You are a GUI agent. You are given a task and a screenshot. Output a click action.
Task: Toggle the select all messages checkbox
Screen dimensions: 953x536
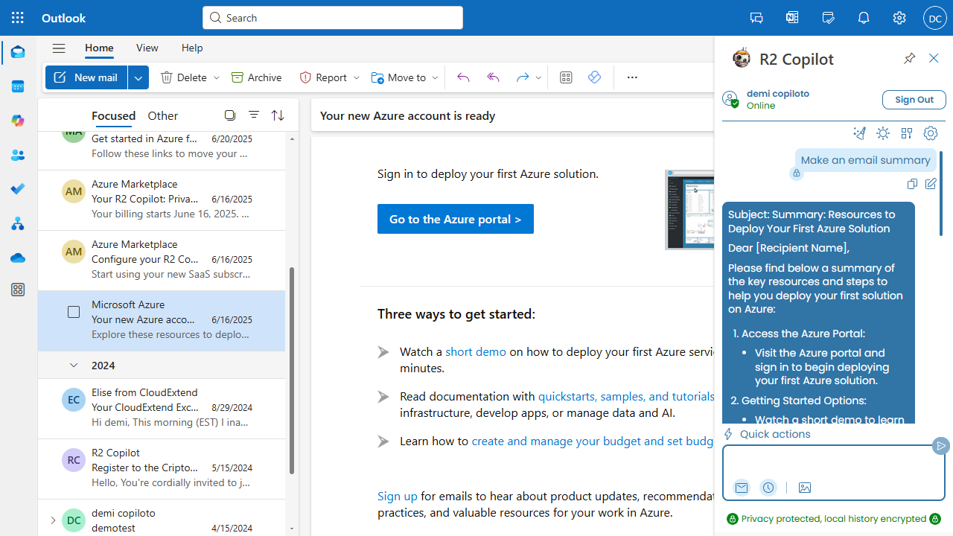[x=230, y=115]
